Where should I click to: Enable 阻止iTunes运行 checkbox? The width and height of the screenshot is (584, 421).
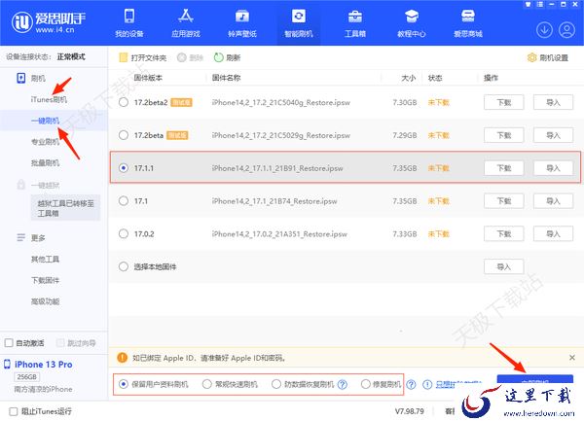tap(14, 411)
